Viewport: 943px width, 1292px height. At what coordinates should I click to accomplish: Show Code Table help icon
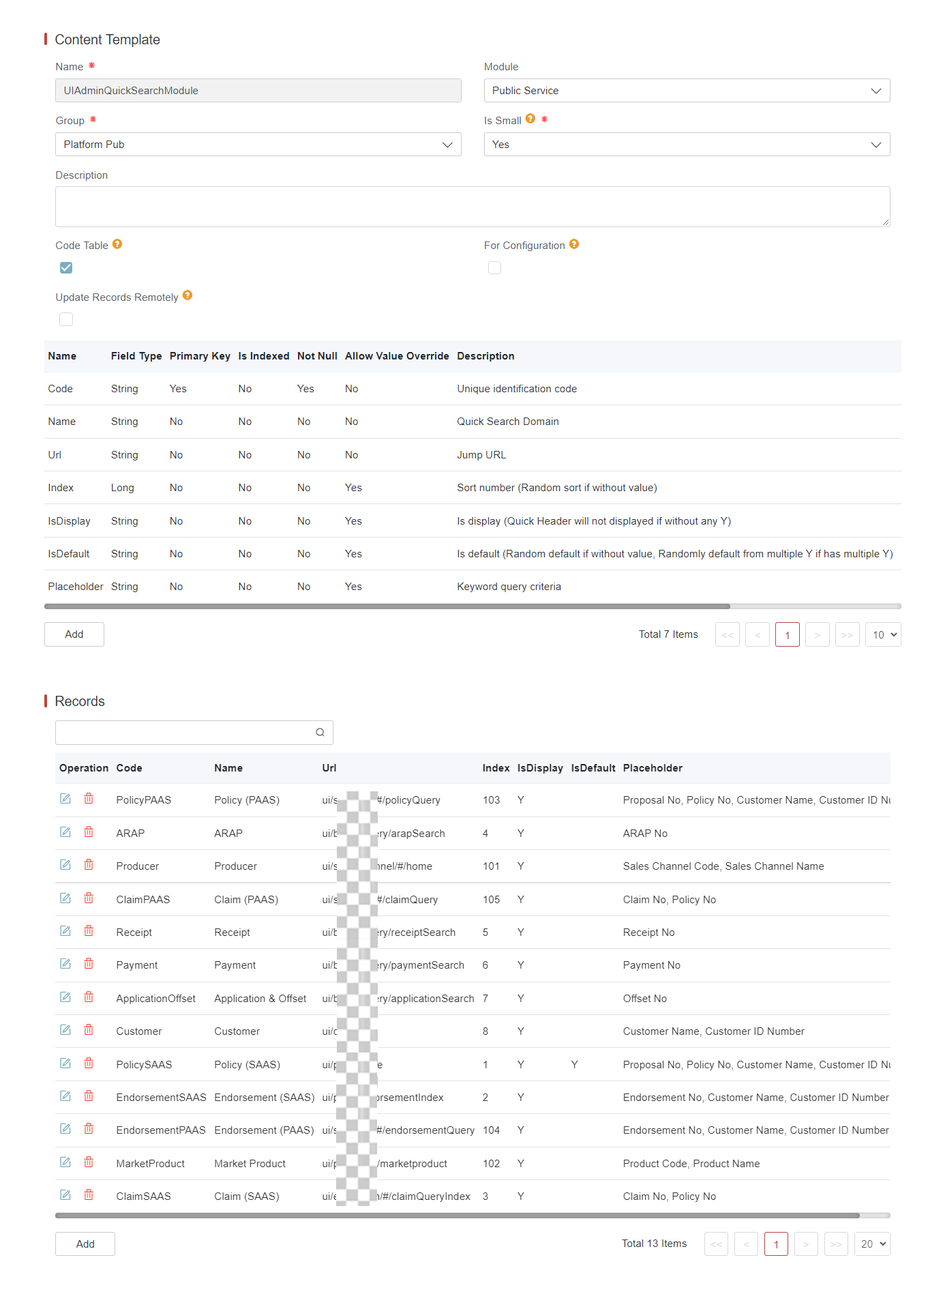click(x=117, y=244)
